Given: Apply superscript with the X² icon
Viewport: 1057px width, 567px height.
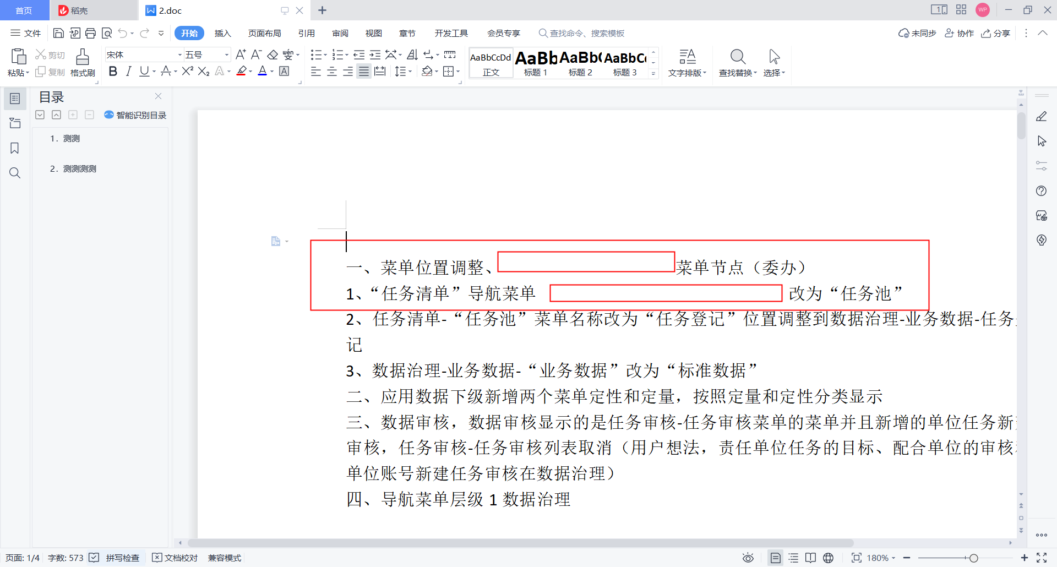Looking at the screenshot, I should [x=187, y=71].
